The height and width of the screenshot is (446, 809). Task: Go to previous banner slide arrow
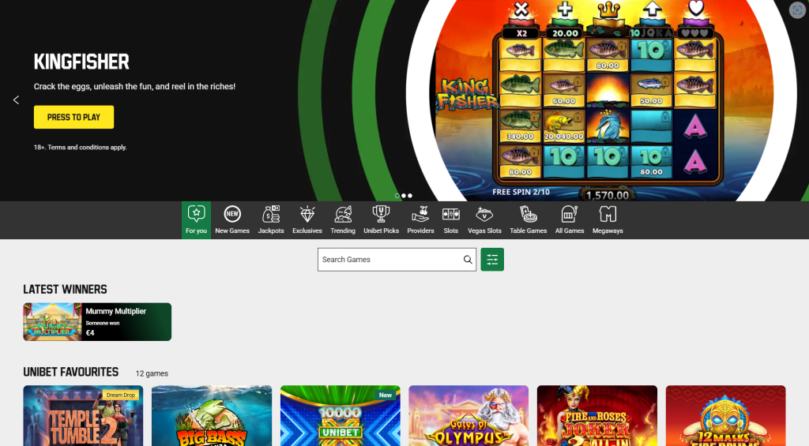[16, 100]
